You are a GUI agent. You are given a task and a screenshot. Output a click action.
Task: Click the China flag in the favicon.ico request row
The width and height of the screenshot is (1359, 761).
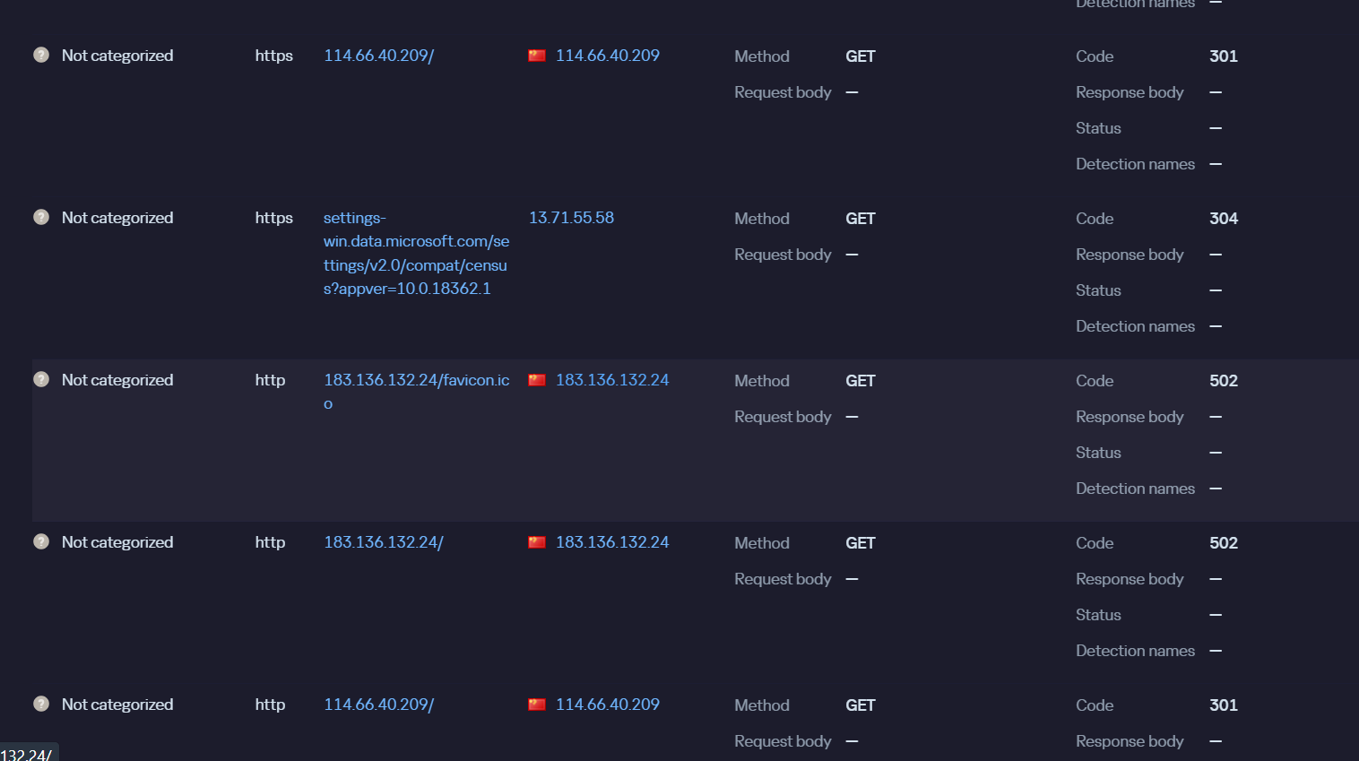point(537,380)
